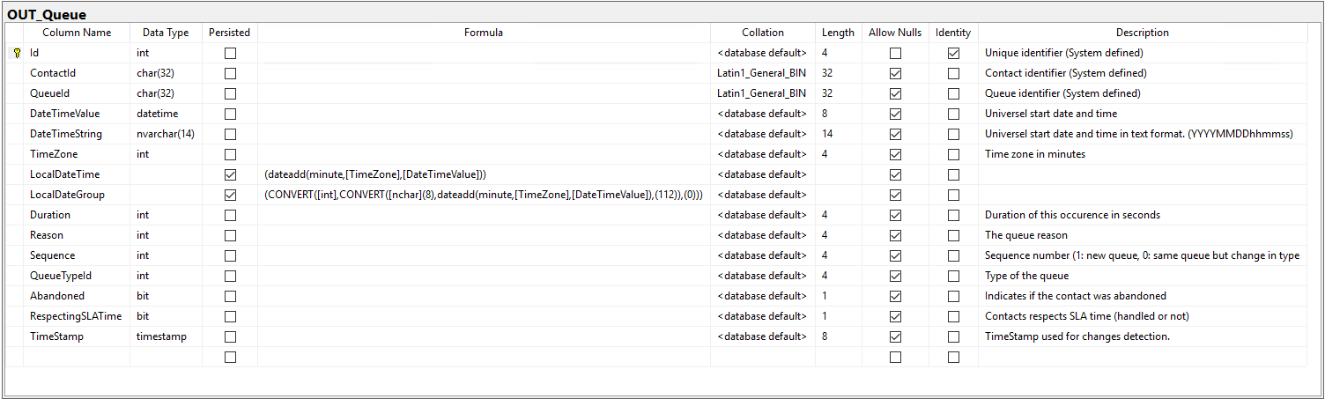Edit the LocalDateTime formula cell
The height and width of the screenshot is (399, 1325).
[x=484, y=174]
